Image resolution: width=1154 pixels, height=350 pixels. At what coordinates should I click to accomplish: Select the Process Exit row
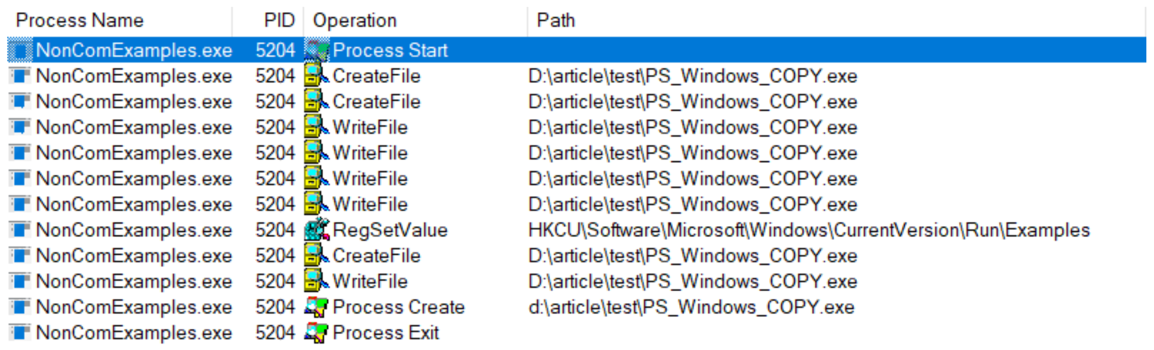click(x=386, y=333)
